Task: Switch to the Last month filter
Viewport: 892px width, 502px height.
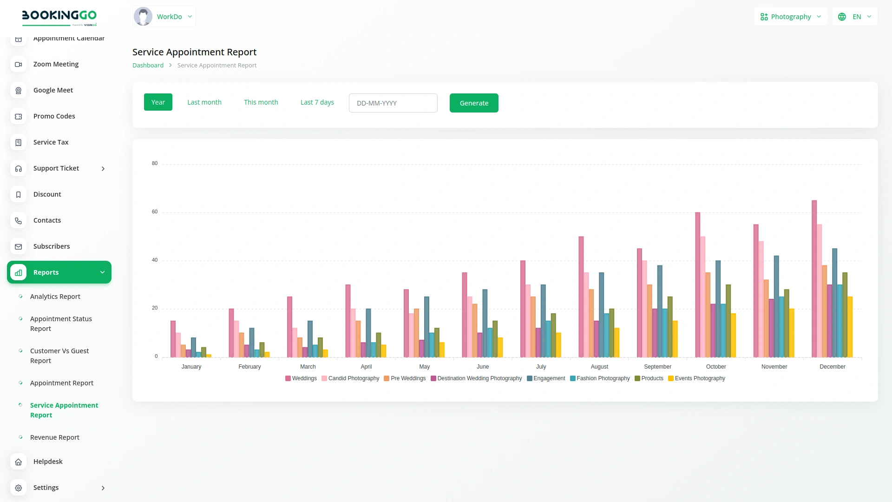Action: coord(204,102)
